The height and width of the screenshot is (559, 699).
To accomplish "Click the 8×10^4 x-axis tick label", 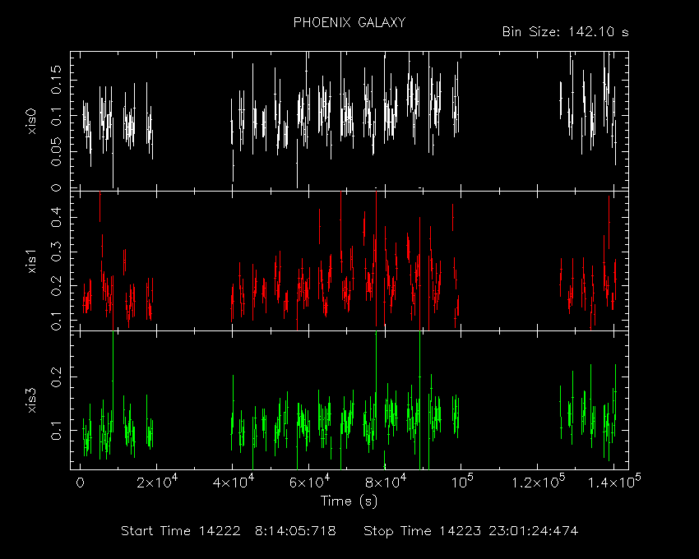I will (386, 482).
